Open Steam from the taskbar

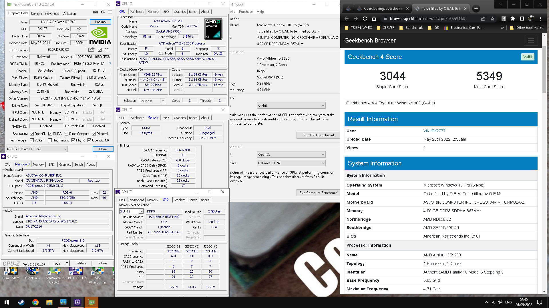point(21,302)
